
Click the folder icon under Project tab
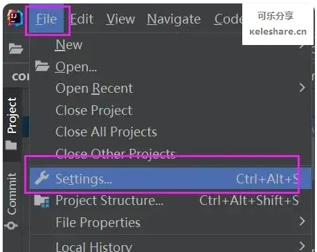pos(11,145)
